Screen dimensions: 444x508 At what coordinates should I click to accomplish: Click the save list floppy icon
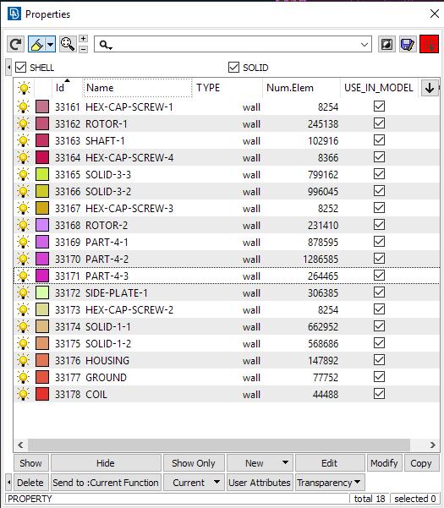(x=408, y=44)
